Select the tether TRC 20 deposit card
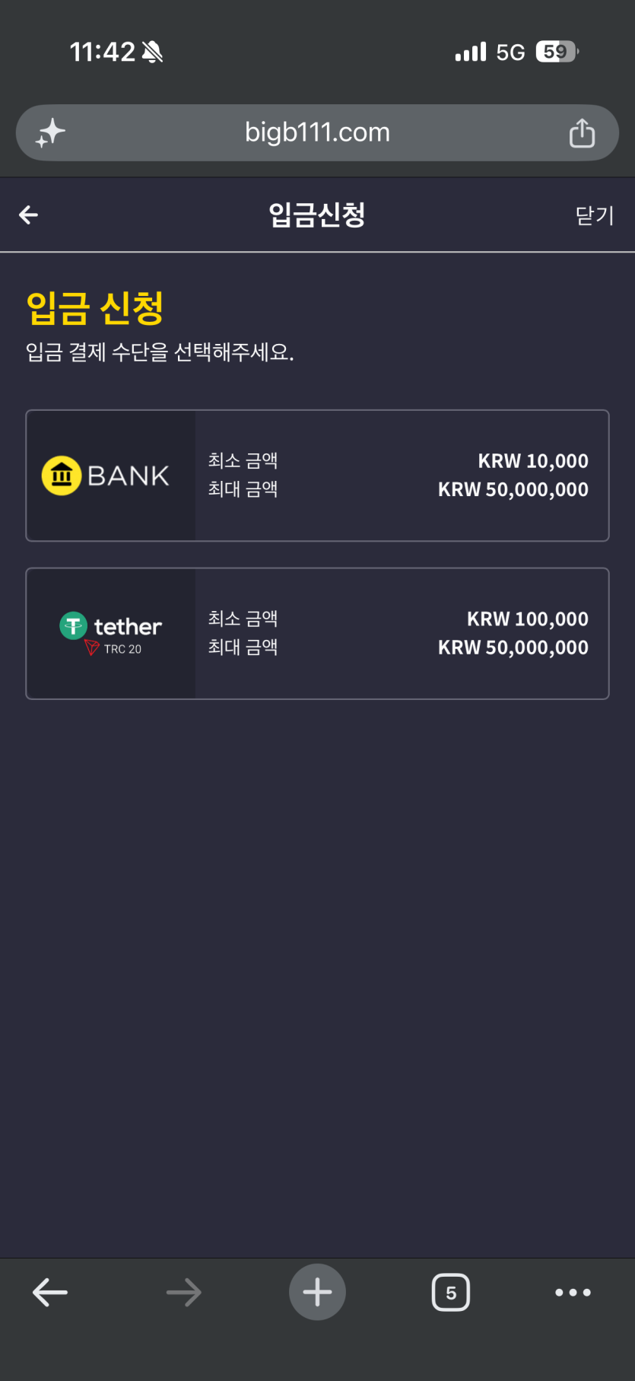This screenshot has height=1381, width=635. (x=317, y=633)
